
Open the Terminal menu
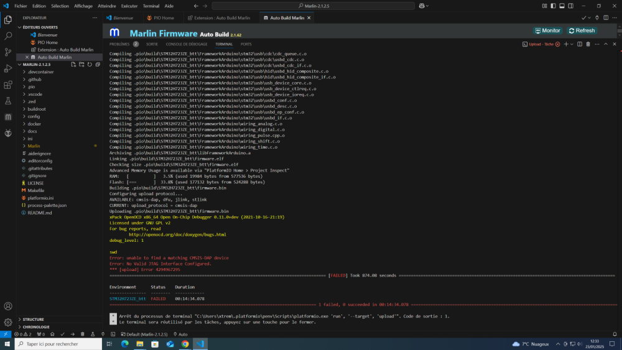(x=151, y=6)
